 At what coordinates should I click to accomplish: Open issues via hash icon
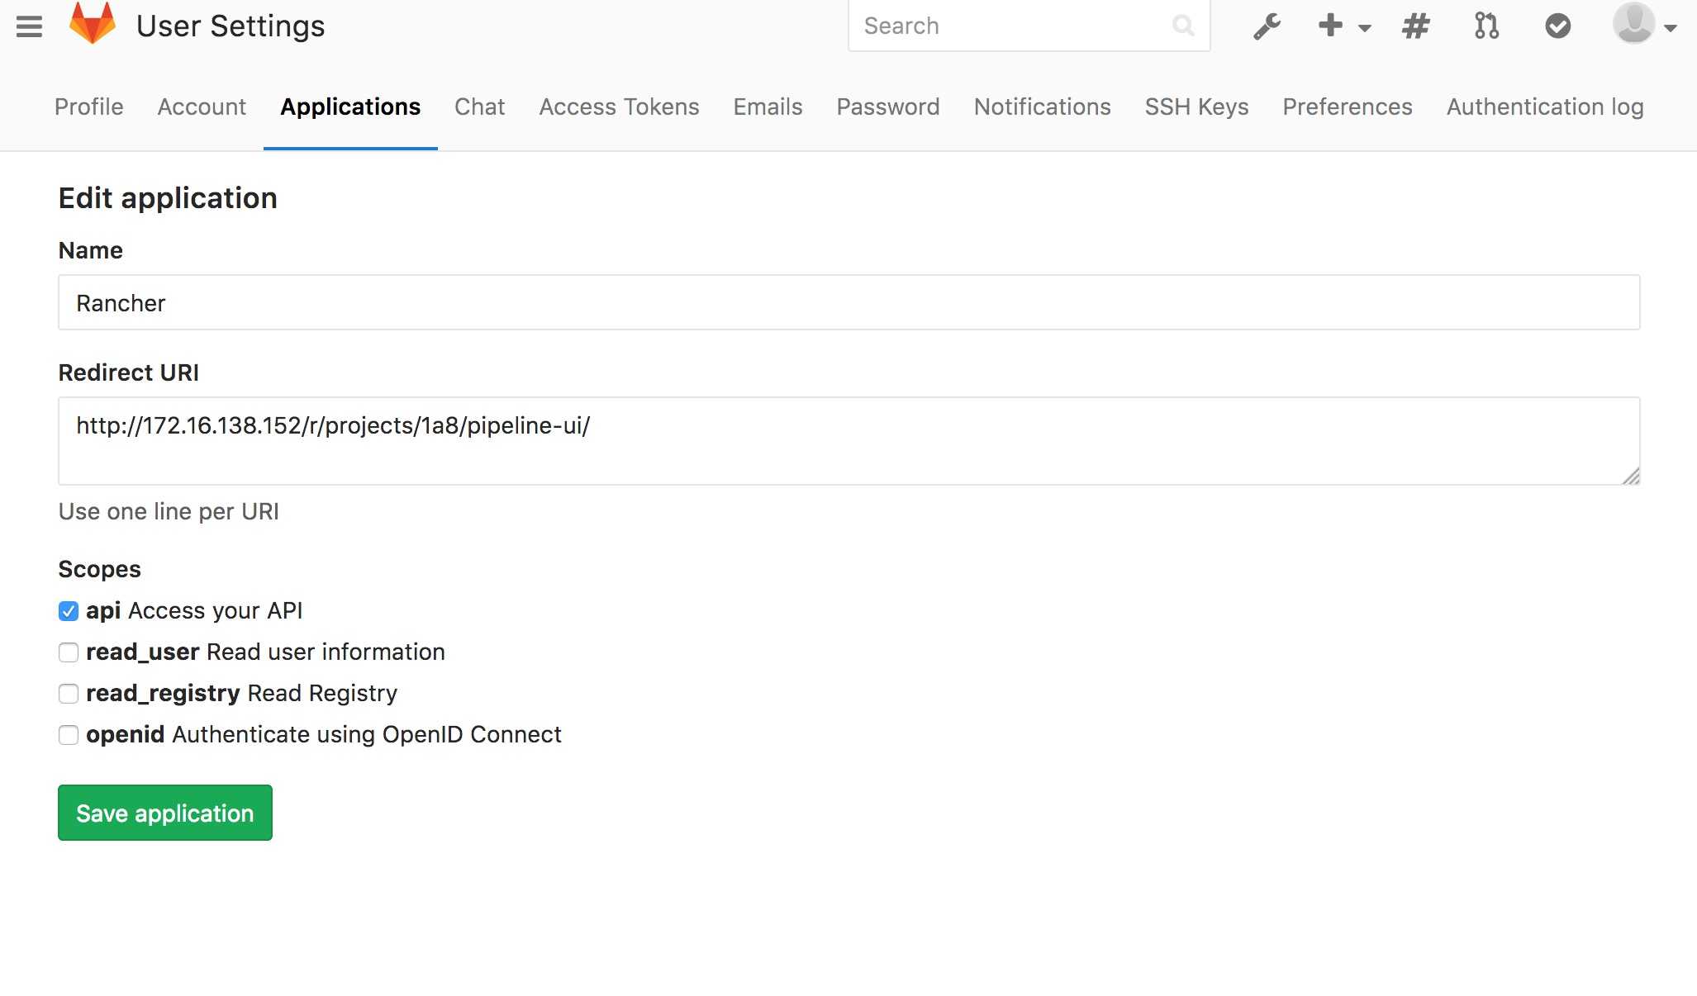click(x=1415, y=26)
